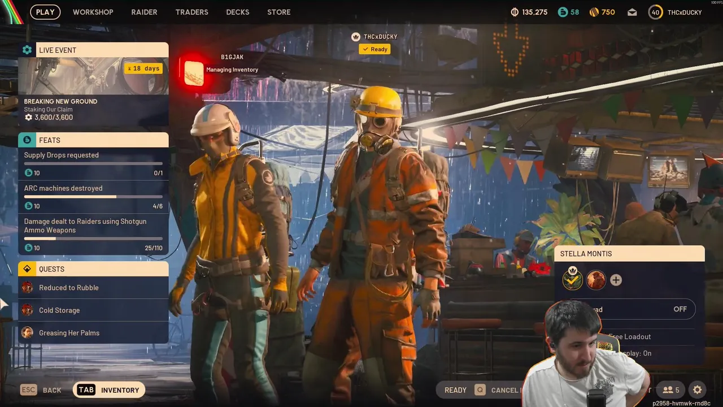
Task: Click the STELLA MONTIS map header
Action: click(x=629, y=254)
